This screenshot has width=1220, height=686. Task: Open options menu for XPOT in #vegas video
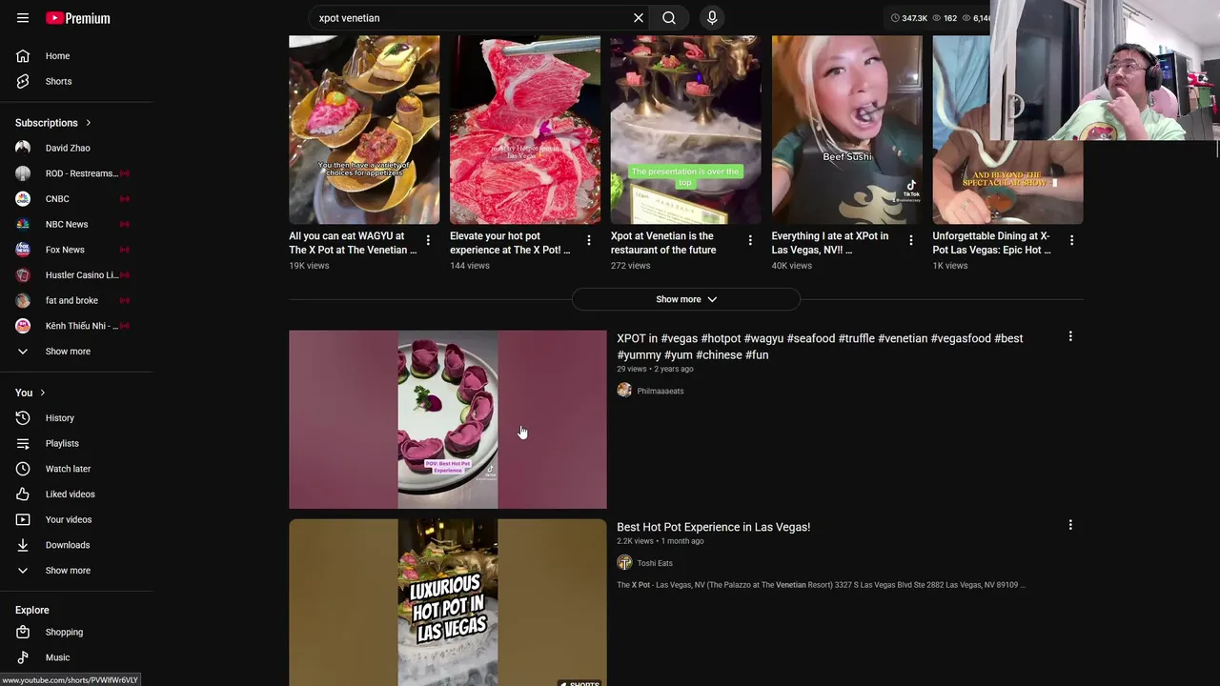click(1070, 336)
